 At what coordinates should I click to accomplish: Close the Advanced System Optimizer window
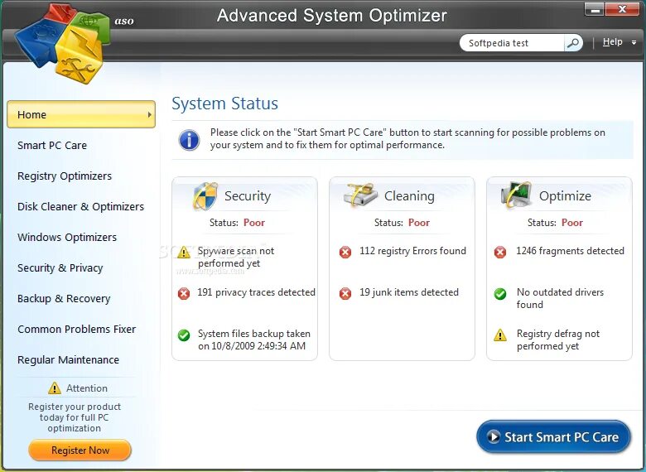pos(623,9)
